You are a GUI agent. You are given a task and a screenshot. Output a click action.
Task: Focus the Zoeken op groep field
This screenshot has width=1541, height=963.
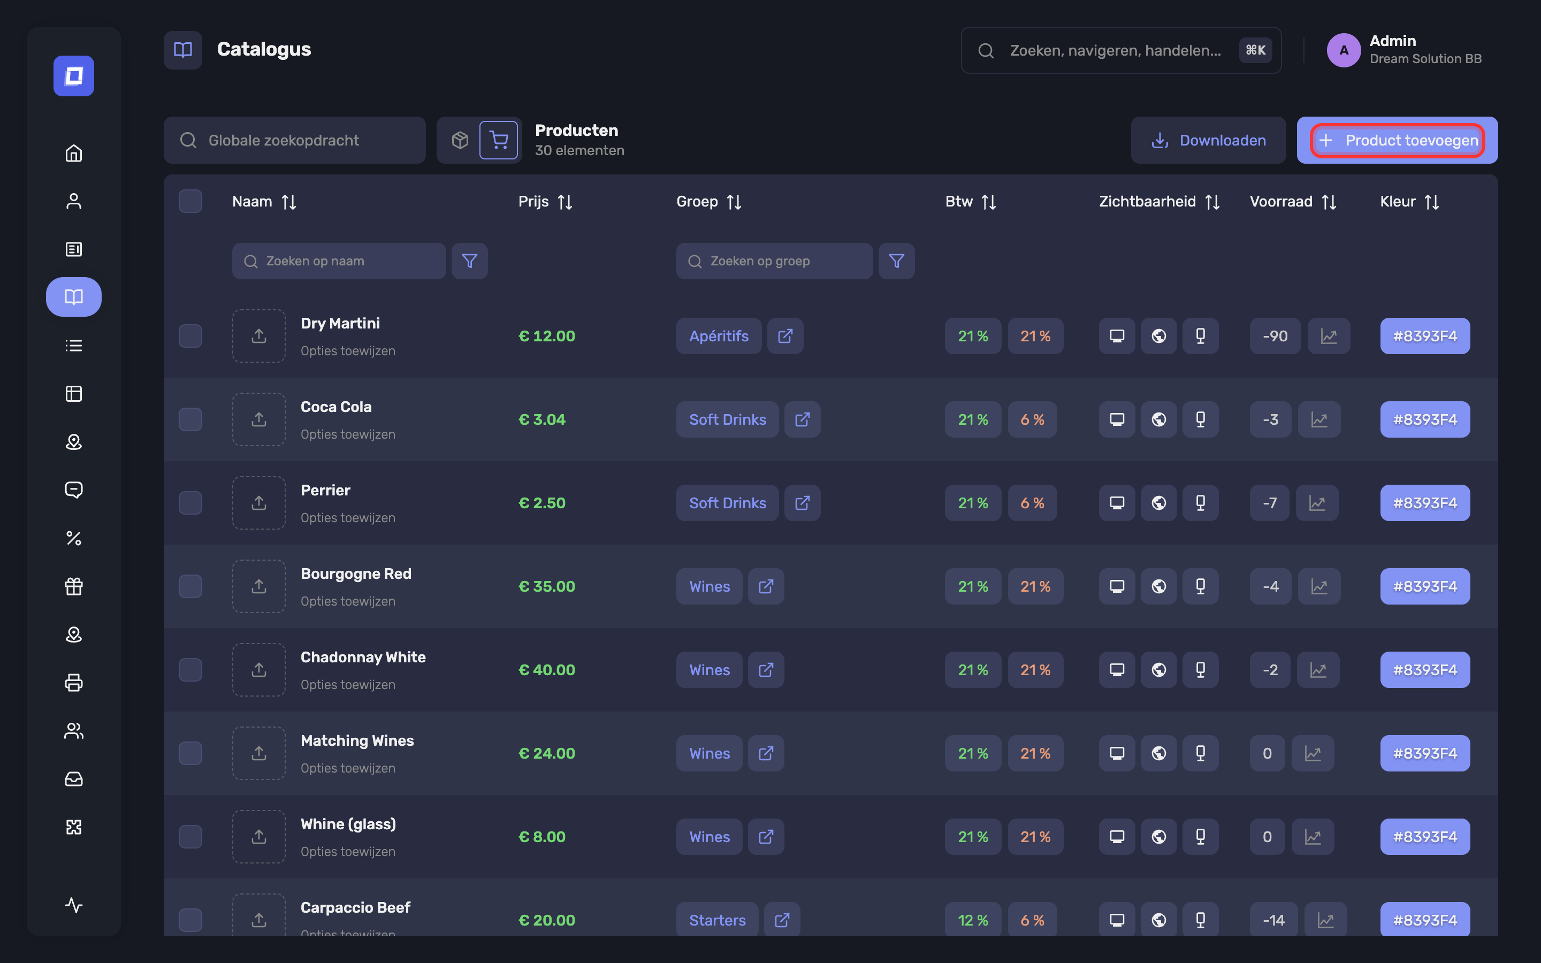pyautogui.click(x=774, y=261)
